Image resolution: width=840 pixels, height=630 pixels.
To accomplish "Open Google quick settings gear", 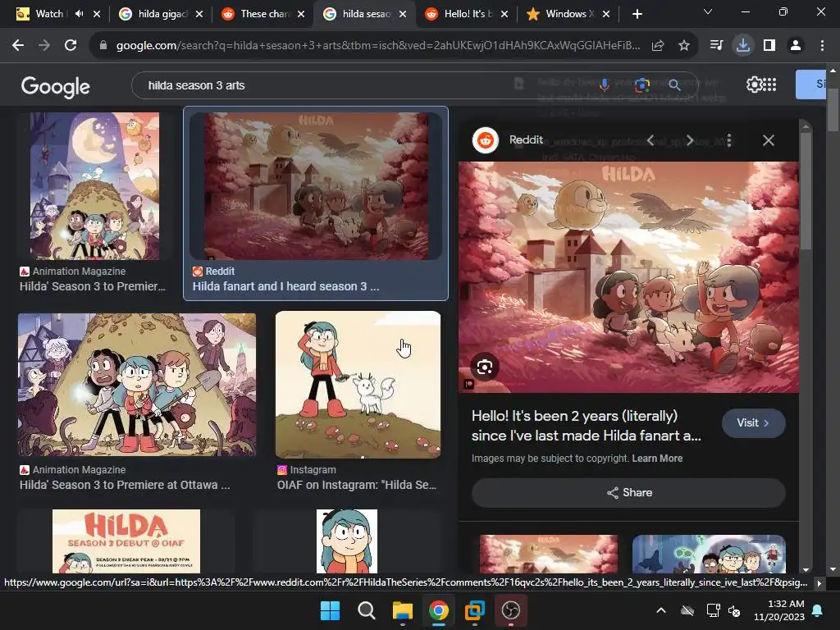I will click(x=754, y=84).
